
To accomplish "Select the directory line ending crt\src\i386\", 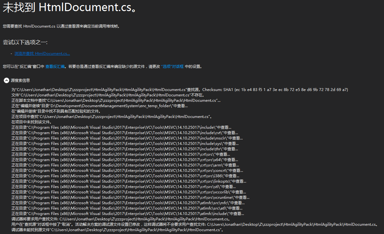I will coord(125,176).
